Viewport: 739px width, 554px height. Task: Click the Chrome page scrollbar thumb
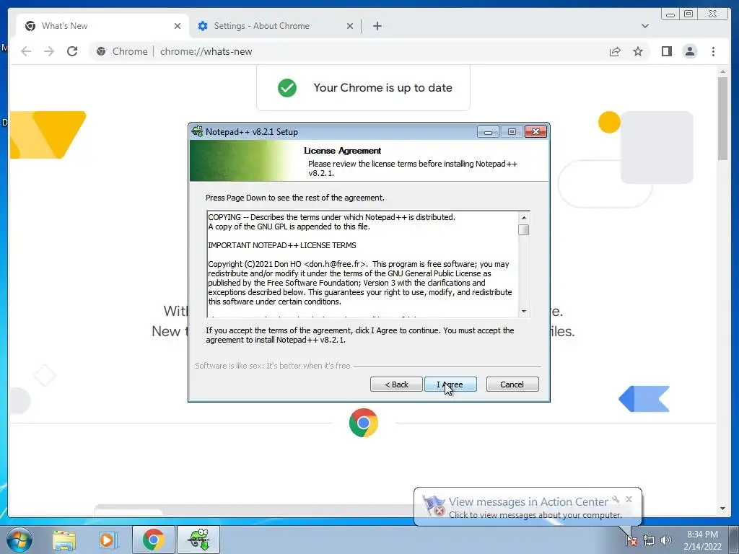722,118
